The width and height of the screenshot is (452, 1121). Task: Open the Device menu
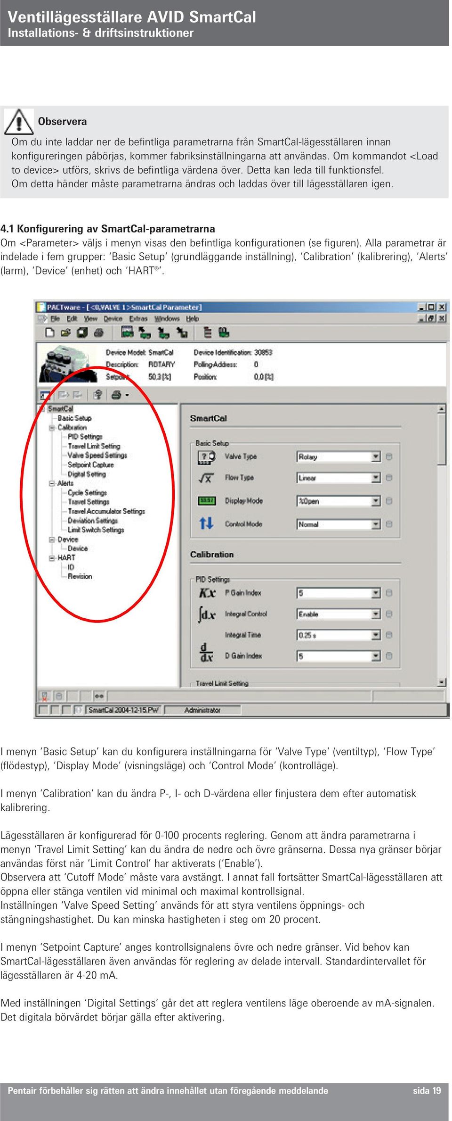113,319
